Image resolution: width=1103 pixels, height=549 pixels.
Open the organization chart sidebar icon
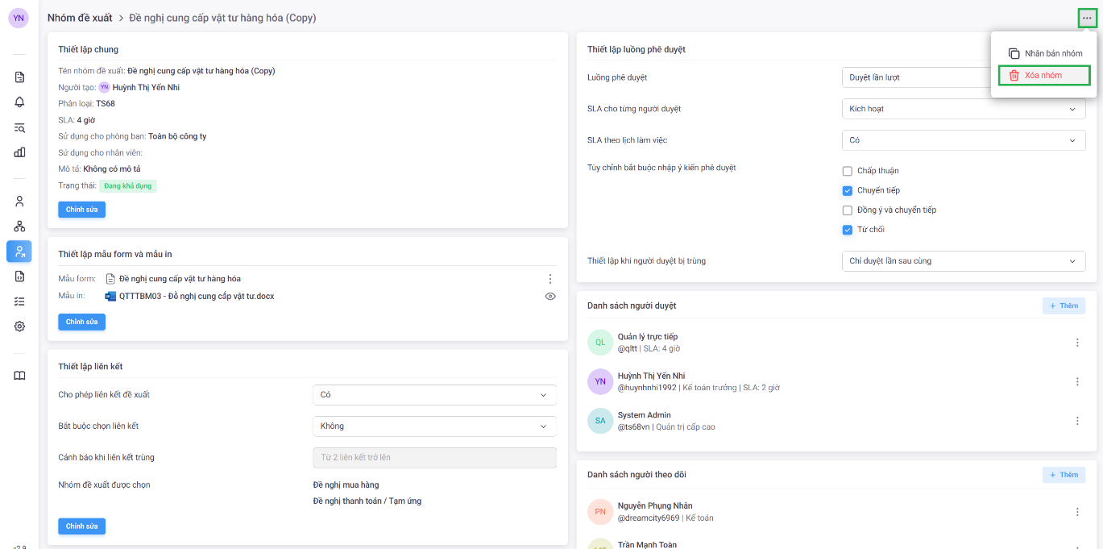(19, 227)
